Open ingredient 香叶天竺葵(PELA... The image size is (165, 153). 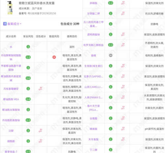pyautogui.click(x=93, y=108)
